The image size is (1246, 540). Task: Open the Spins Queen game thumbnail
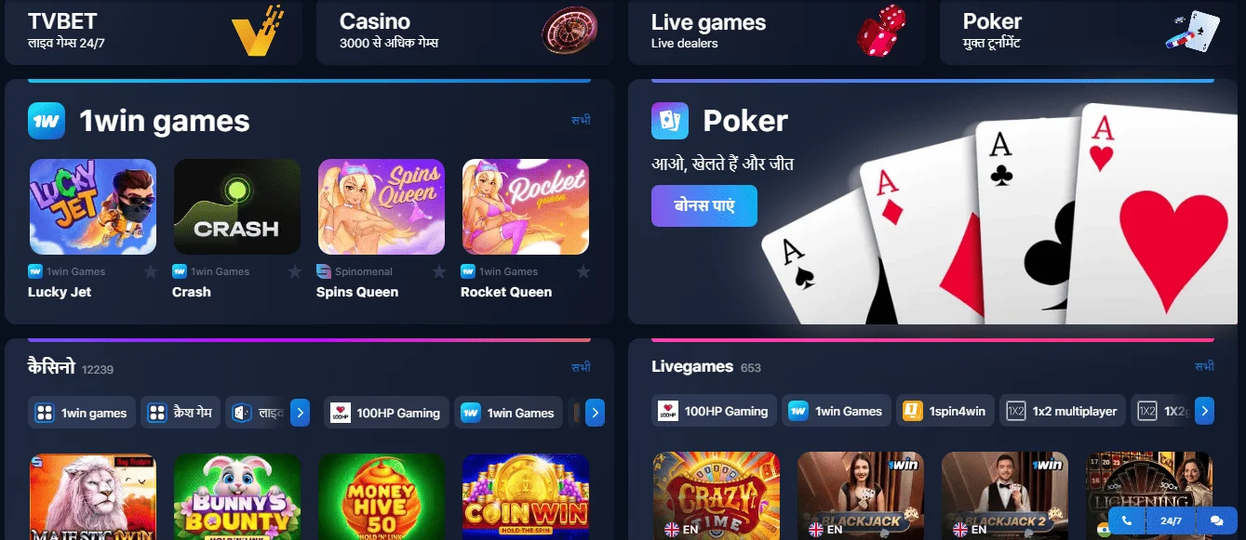[x=382, y=206]
